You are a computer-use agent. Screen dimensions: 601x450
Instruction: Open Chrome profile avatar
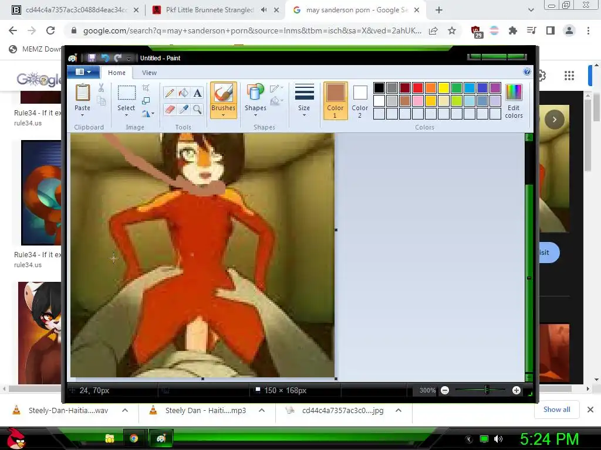pyautogui.click(x=569, y=30)
